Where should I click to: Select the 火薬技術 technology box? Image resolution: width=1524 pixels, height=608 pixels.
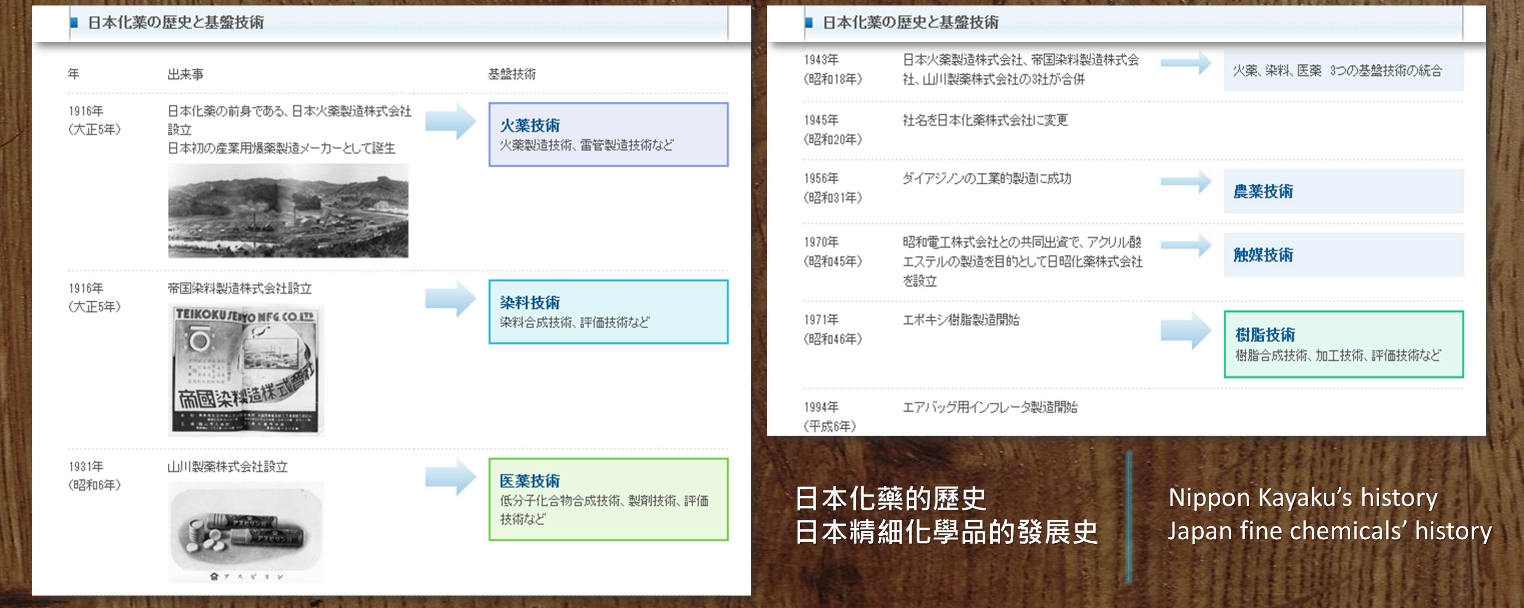608,134
